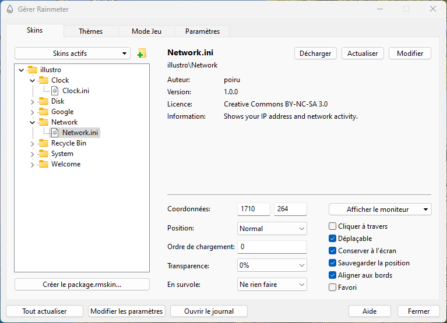447x323 pixels.
Task: Open the Transparence percentage dropdown
Action: (x=272, y=266)
